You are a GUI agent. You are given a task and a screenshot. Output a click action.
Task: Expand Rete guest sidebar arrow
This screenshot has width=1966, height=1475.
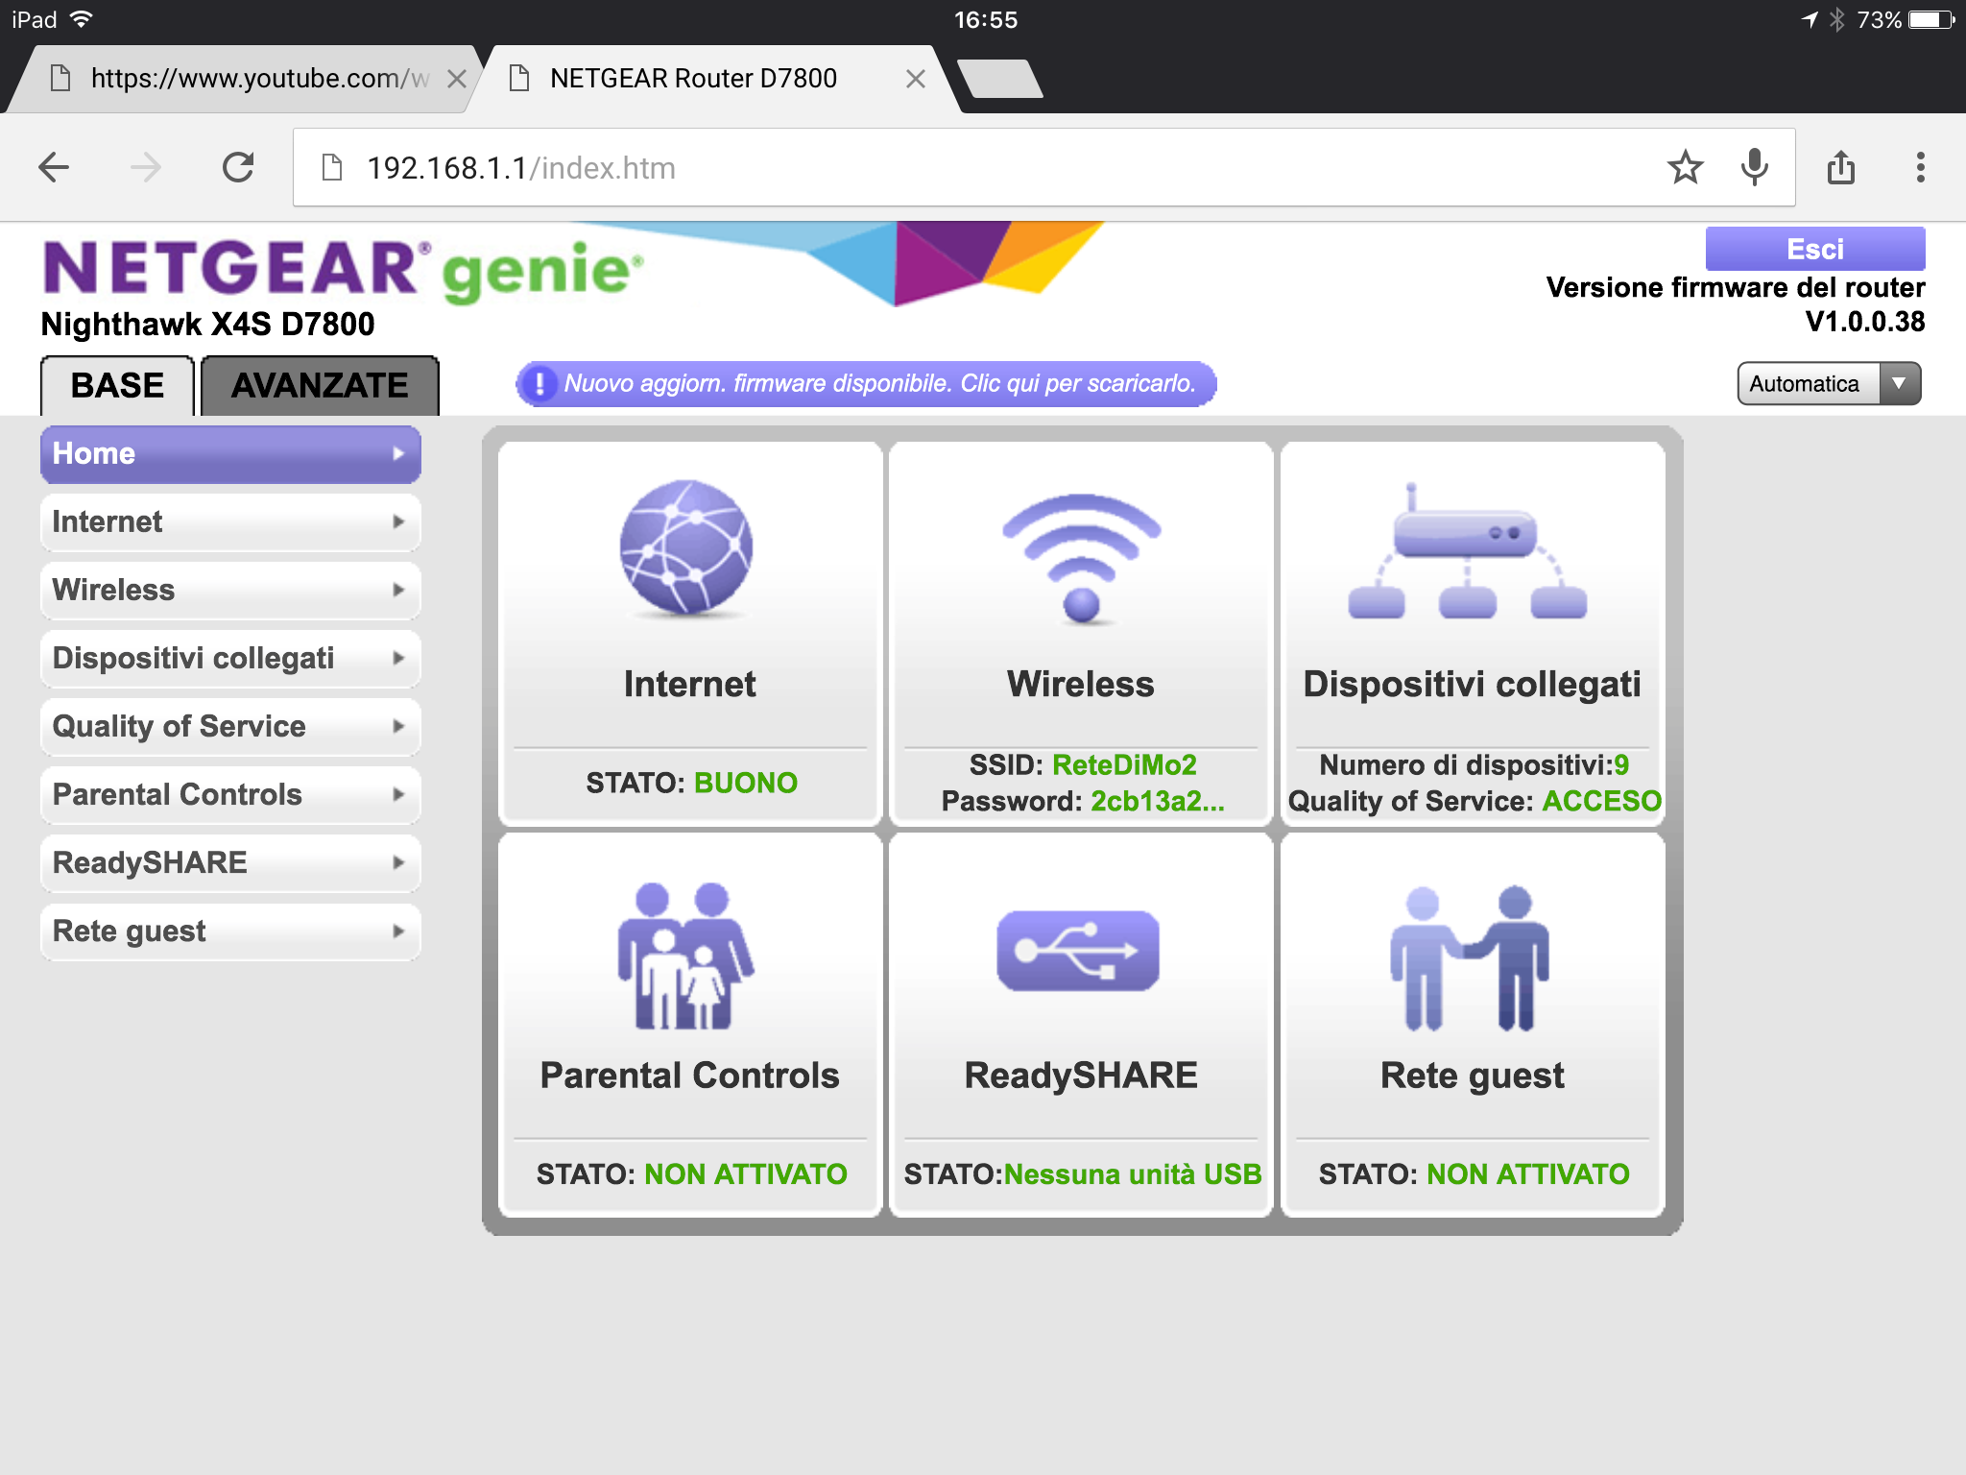tap(398, 931)
